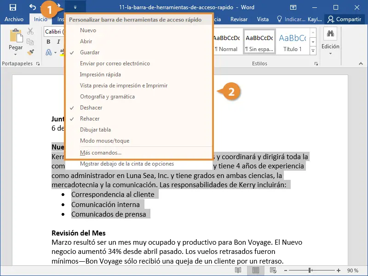Enable Vista previa de impresión e Imprimir
Screen dimensions: 368x276
(x=138, y=86)
